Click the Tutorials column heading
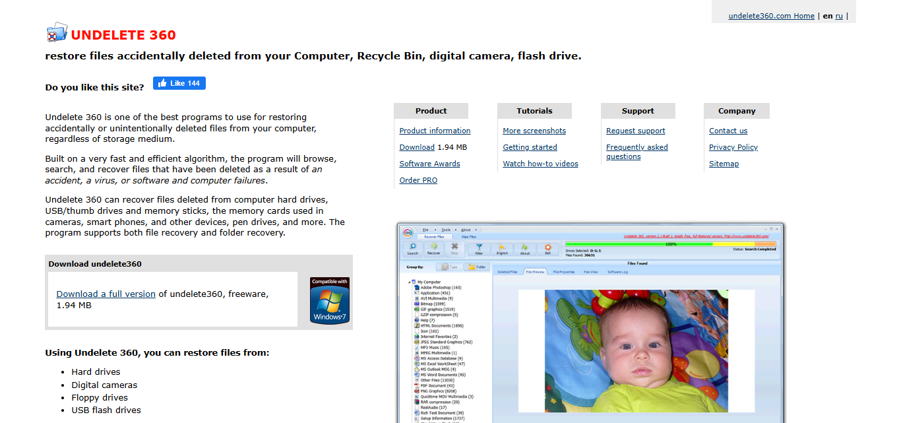 (x=535, y=111)
